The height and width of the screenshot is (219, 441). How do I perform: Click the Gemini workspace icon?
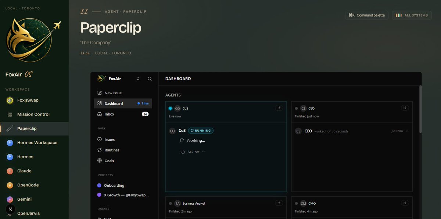click(10, 199)
